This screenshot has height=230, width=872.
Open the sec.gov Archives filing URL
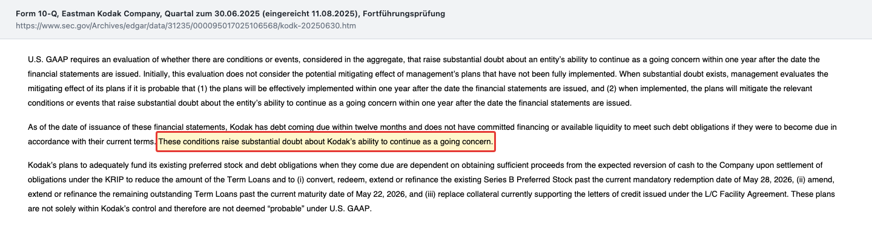click(187, 27)
